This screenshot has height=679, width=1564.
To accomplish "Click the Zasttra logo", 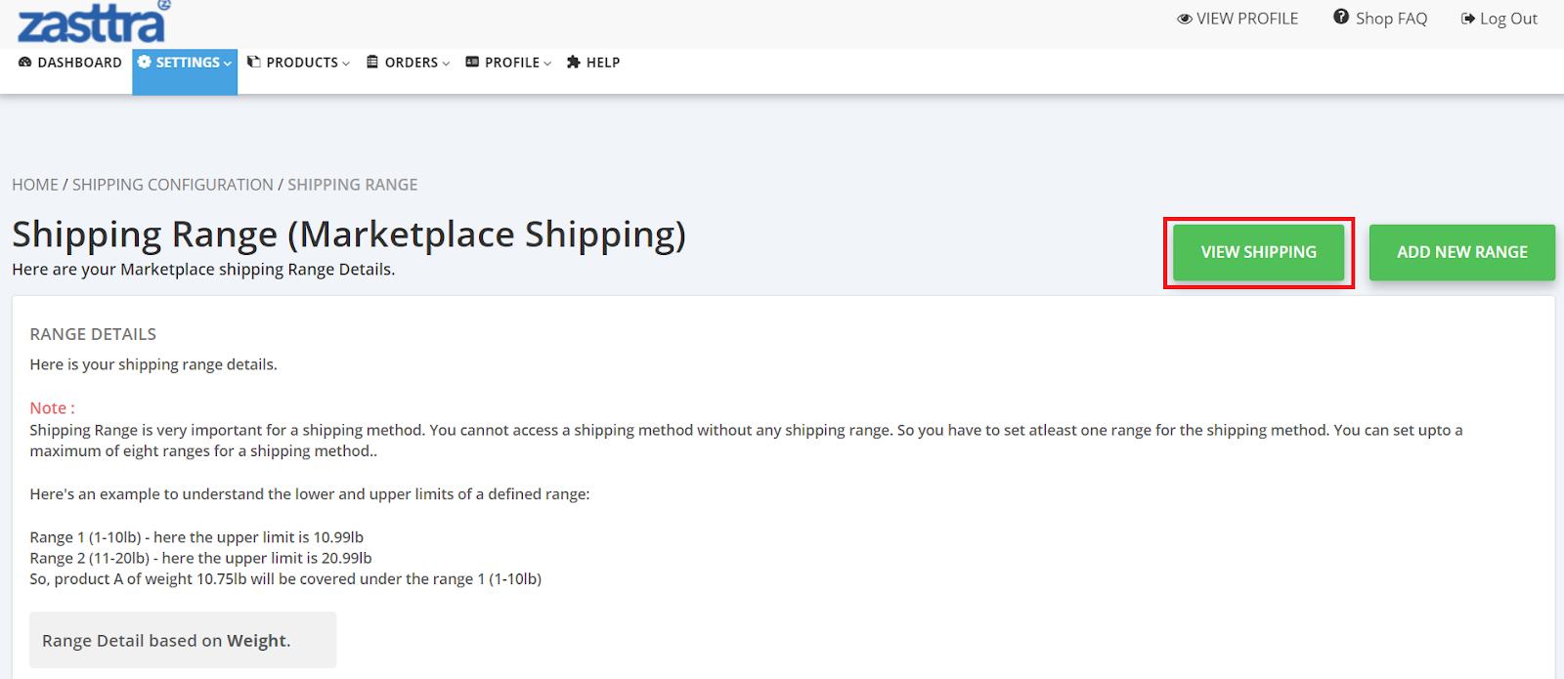I will coord(92,22).
